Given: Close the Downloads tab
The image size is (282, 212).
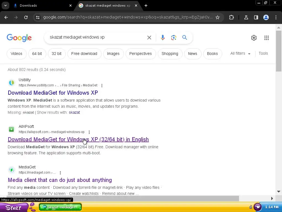Looking at the screenshot, I should (70, 6).
